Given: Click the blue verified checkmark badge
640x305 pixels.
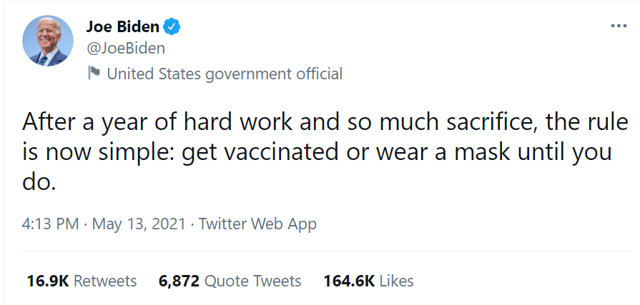Looking at the screenshot, I should pyautogui.click(x=172, y=27).
